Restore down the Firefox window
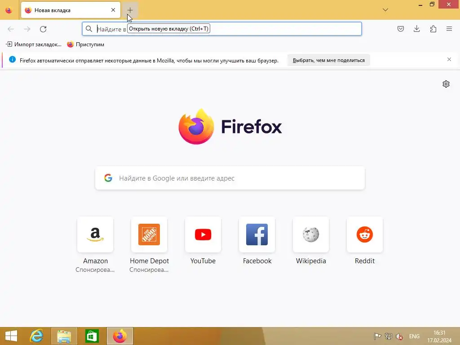Viewport: 460px width, 345px height. tap(432, 4)
